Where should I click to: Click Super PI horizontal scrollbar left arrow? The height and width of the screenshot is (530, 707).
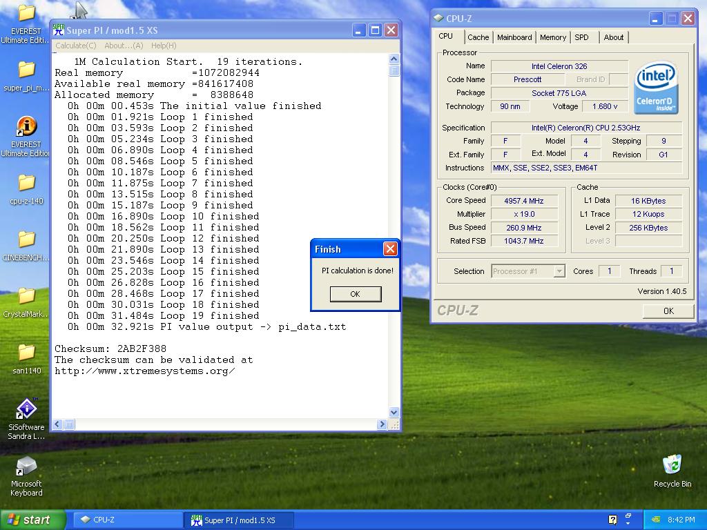click(57, 424)
